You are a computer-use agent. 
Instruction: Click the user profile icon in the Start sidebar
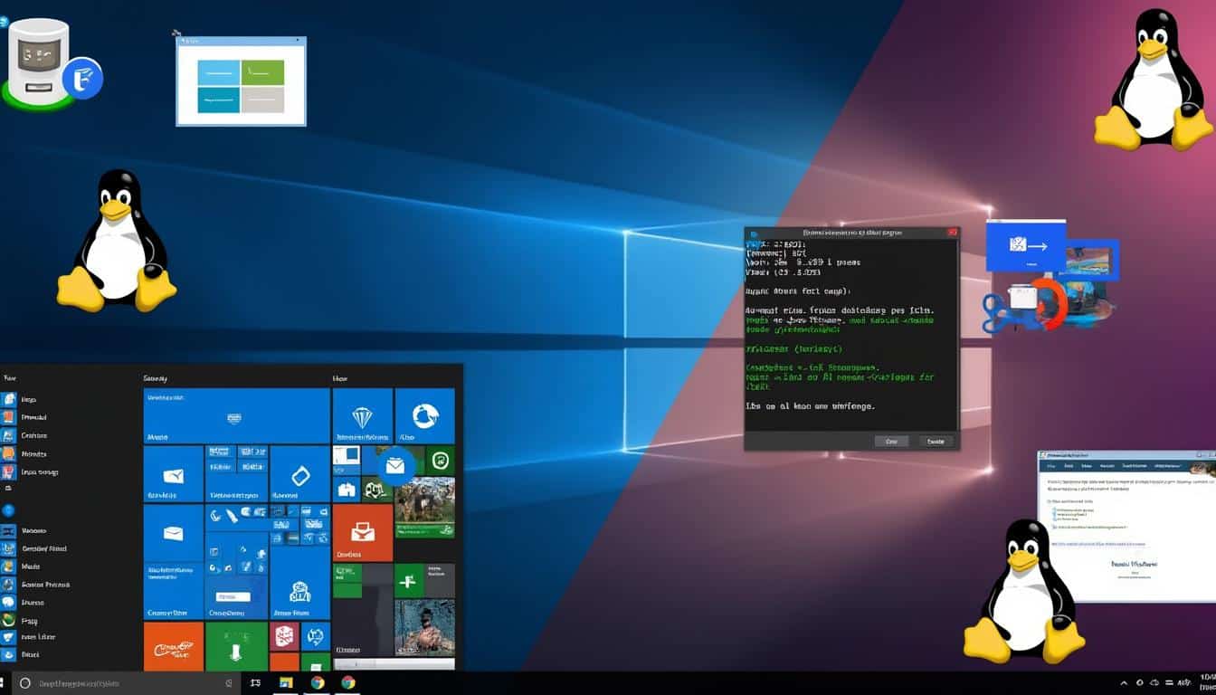click(9, 508)
